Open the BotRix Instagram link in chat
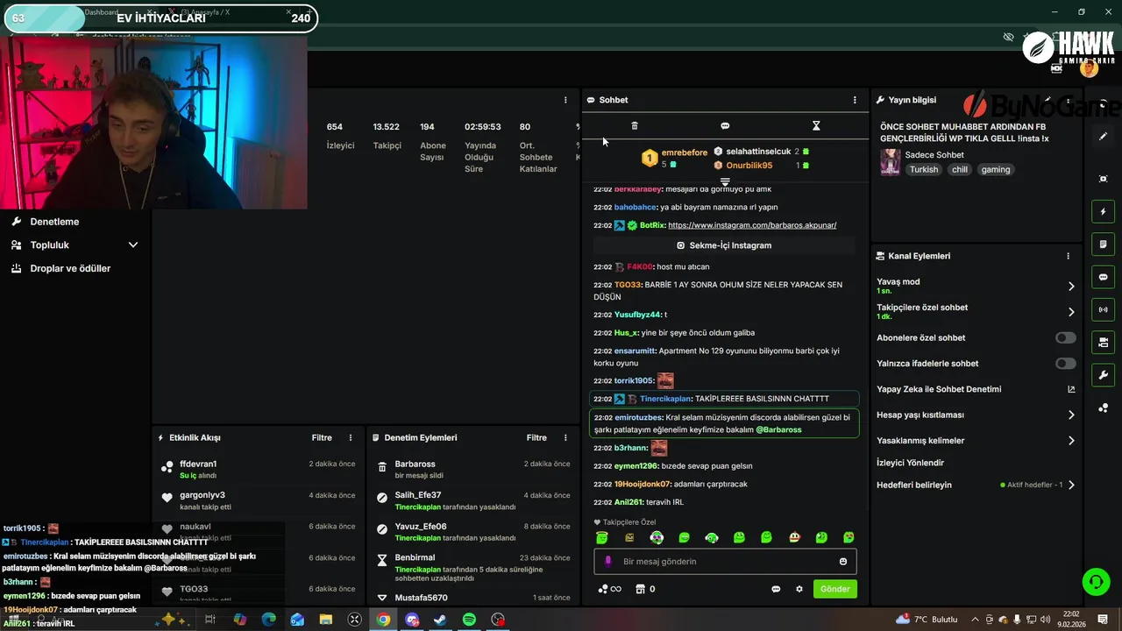Viewport: 1122px width, 631px height. click(x=752, y=225)
